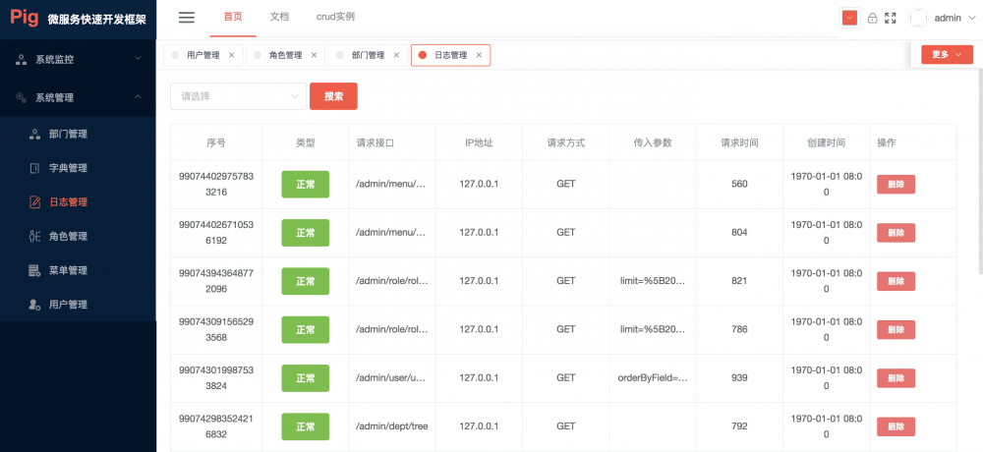Close the 部门管理 page tab
Image resolution: width=983 pixels, height=452 pixels.
[396, 55]
